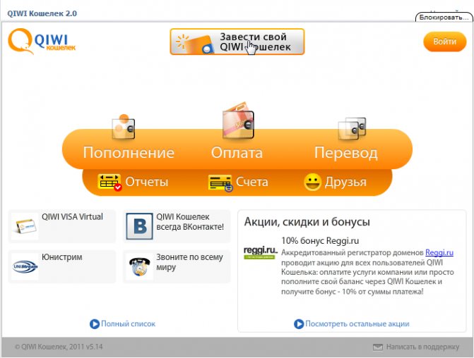Open the Друзья tab
Viewport: 474px width, 358px height.
345,182
